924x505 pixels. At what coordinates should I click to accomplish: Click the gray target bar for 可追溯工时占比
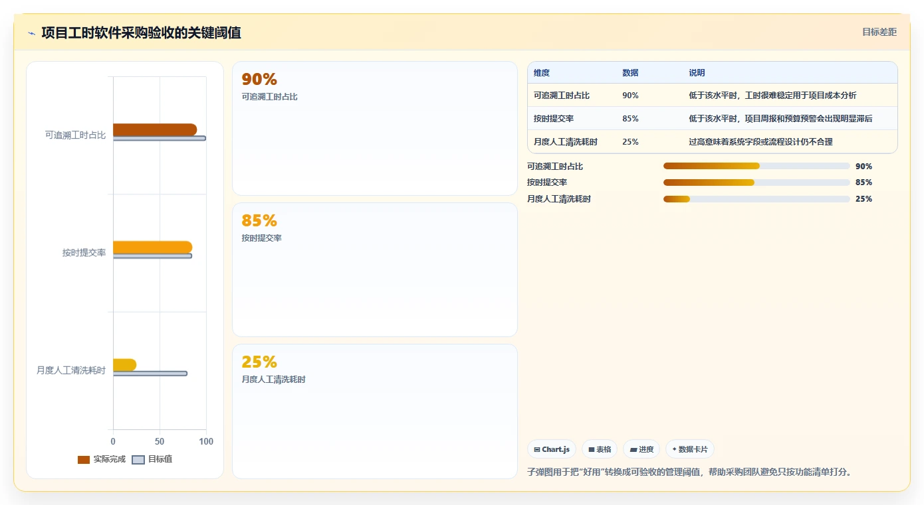(x=160, y=139)
